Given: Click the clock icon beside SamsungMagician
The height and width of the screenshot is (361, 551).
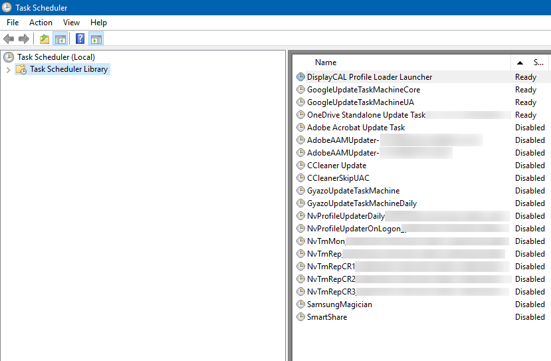Looking at the screenshot, I should (300, 304).
